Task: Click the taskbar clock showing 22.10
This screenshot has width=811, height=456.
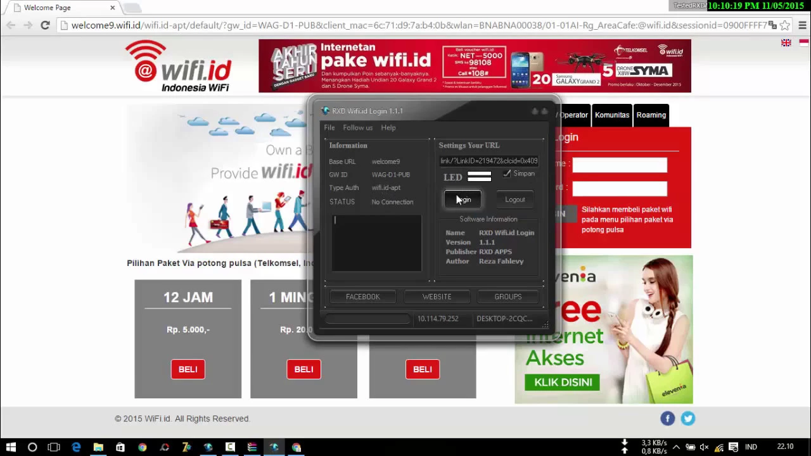Action: 786,447
